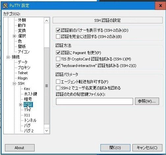Open プロキシ settings
This screenshot has height=155, width=166.
24,68
